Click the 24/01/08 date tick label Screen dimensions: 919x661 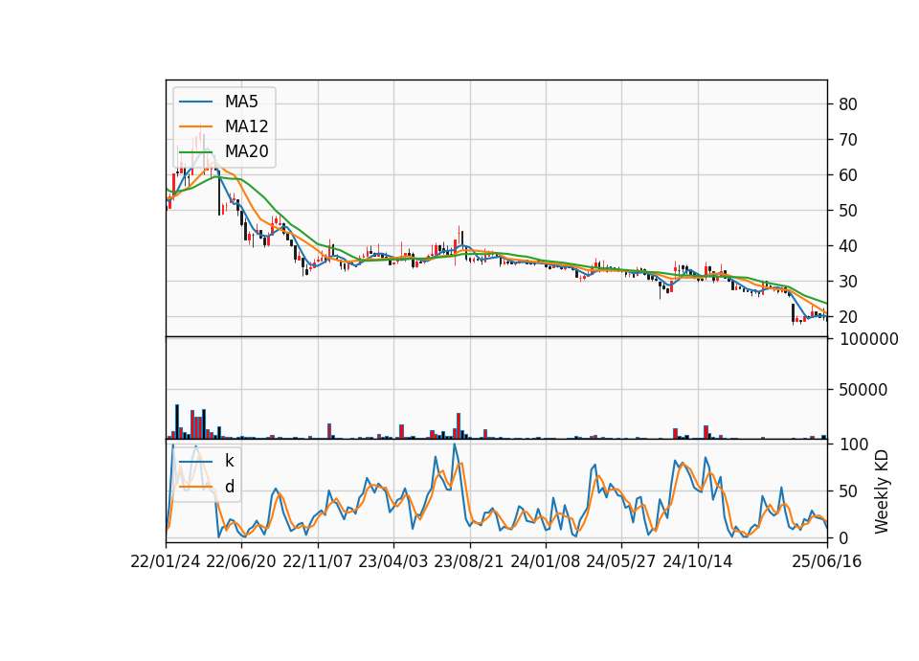coord(545,561)
